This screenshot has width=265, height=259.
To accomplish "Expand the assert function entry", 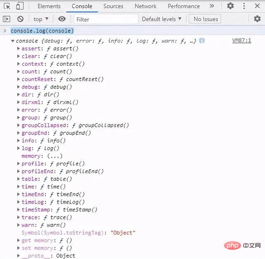I will pyautogui.click(x=18, y=49).
